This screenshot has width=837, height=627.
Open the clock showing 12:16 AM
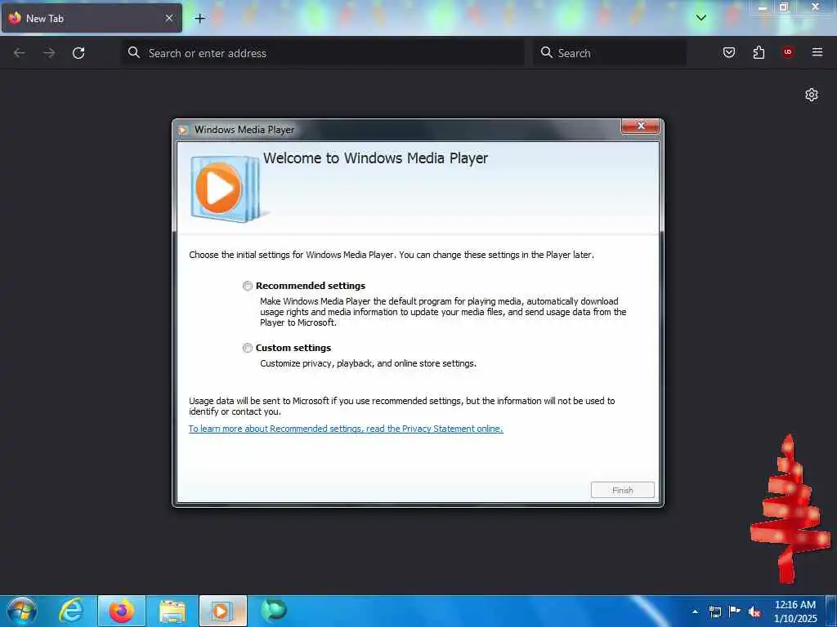tap(795, 611)
